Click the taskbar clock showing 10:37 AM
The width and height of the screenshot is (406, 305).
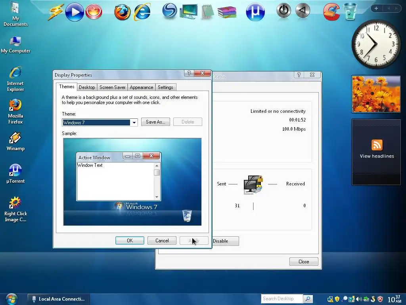click(x=394, y=299)
